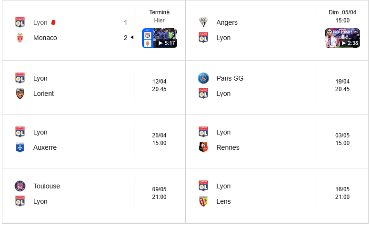Open the 16/05 21:00 match details

(x=342, y=193)
